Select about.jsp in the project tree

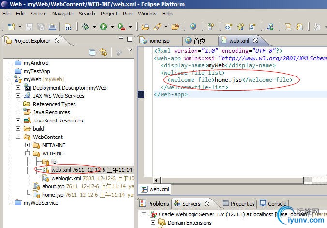point(53,186)
